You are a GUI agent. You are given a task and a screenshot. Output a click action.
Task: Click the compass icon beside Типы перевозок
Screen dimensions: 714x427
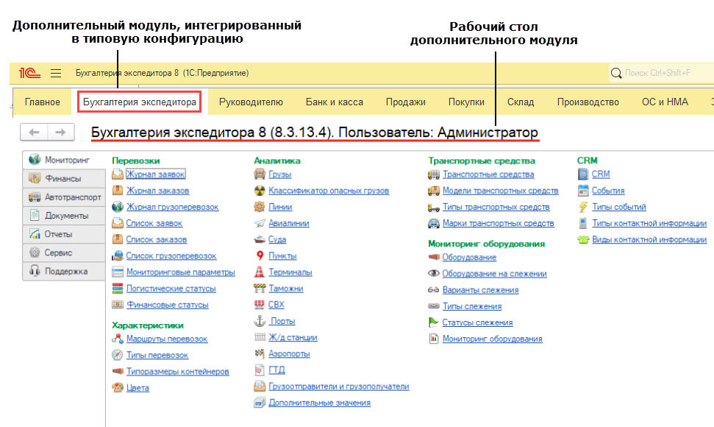(118, 355)
